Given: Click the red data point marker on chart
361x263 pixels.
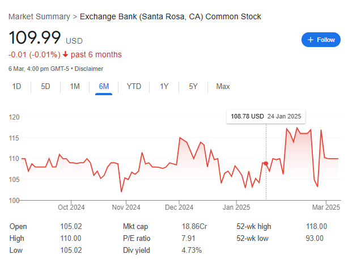Looking at the screenshot, I should (x=266, y=163).
